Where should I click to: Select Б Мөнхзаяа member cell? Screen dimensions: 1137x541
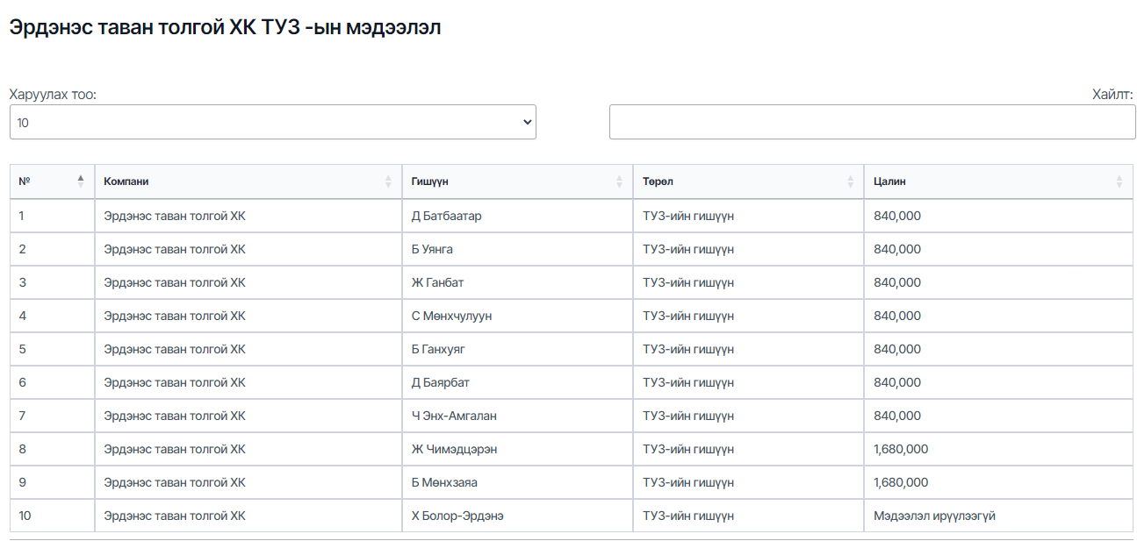click(517, 482)
